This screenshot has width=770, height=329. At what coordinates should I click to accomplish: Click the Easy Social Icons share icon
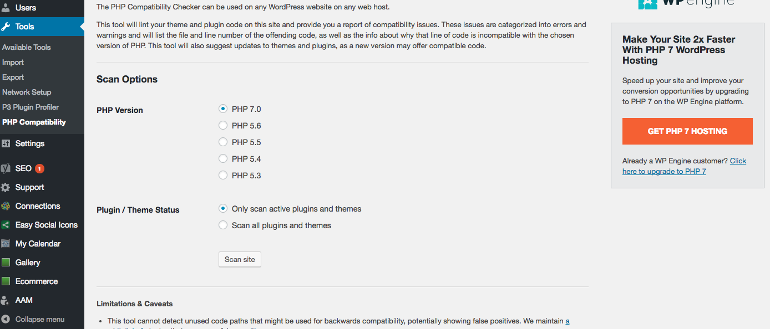[x=6, y=225]
